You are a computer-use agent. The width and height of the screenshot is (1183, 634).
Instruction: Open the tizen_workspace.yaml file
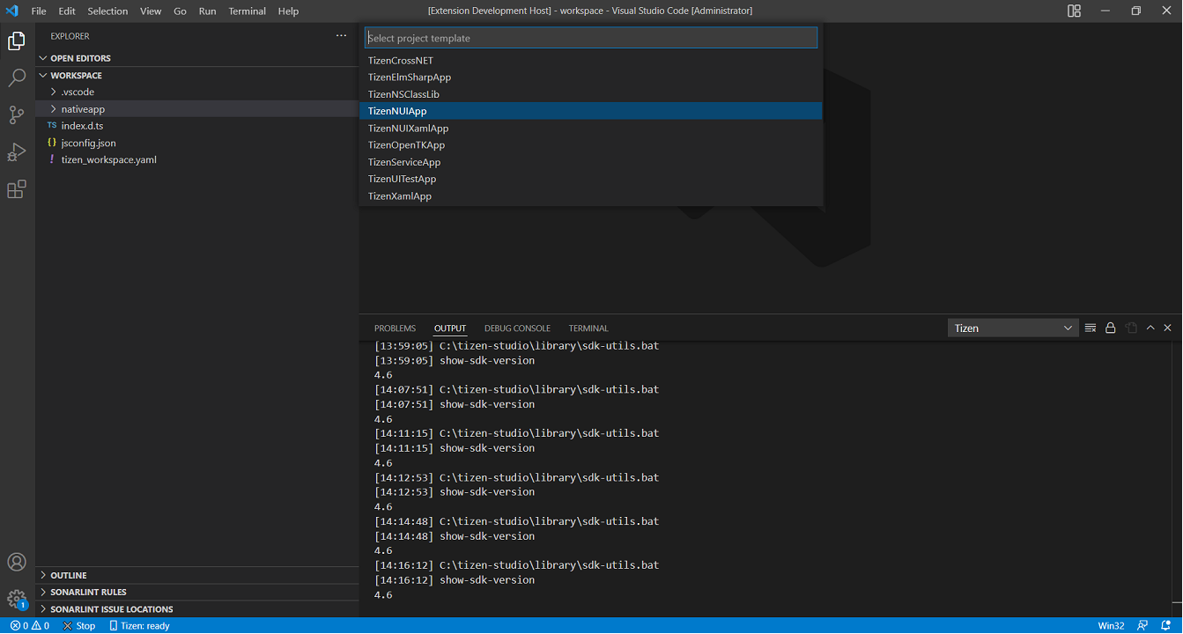click(x=108, y=159)
